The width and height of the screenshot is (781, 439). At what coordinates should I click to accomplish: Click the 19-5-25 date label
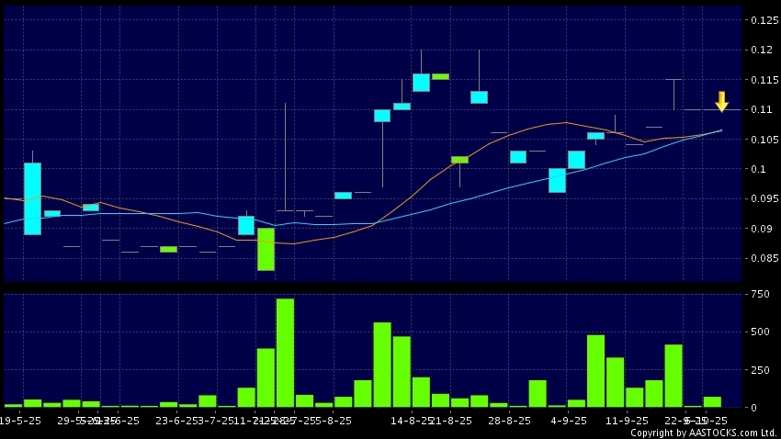click(x=18, y=421)
